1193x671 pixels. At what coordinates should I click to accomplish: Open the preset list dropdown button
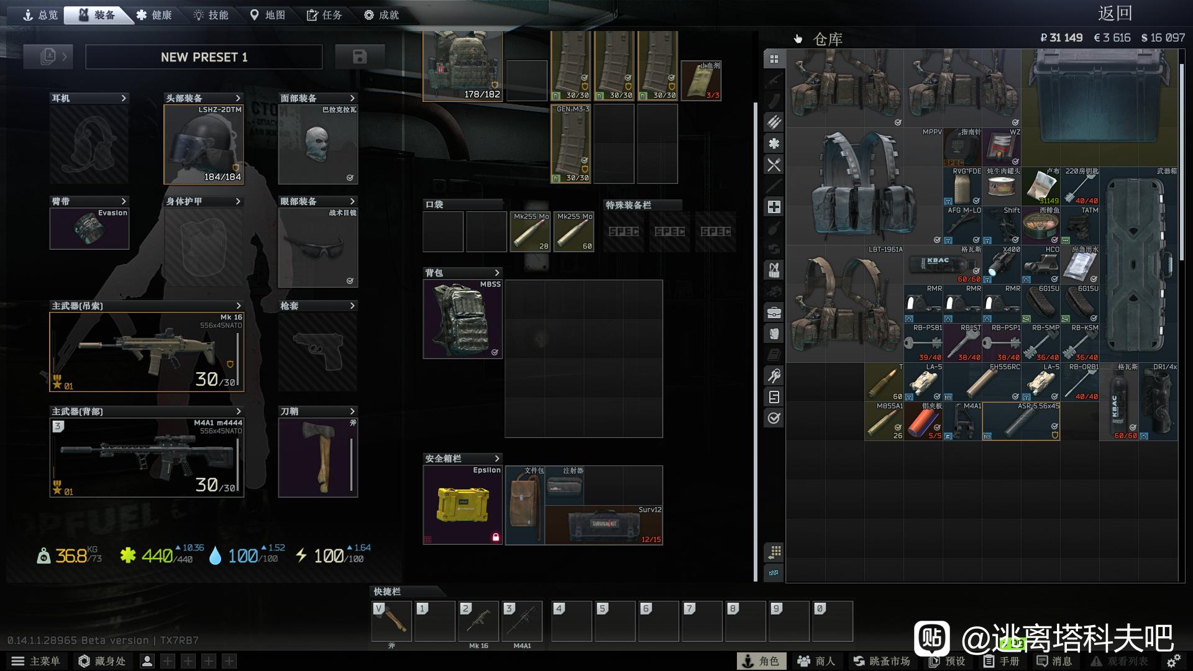(x=48, y=57)
